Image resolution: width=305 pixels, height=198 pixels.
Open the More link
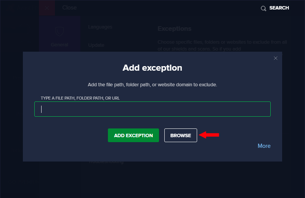[x=264, y=146]
